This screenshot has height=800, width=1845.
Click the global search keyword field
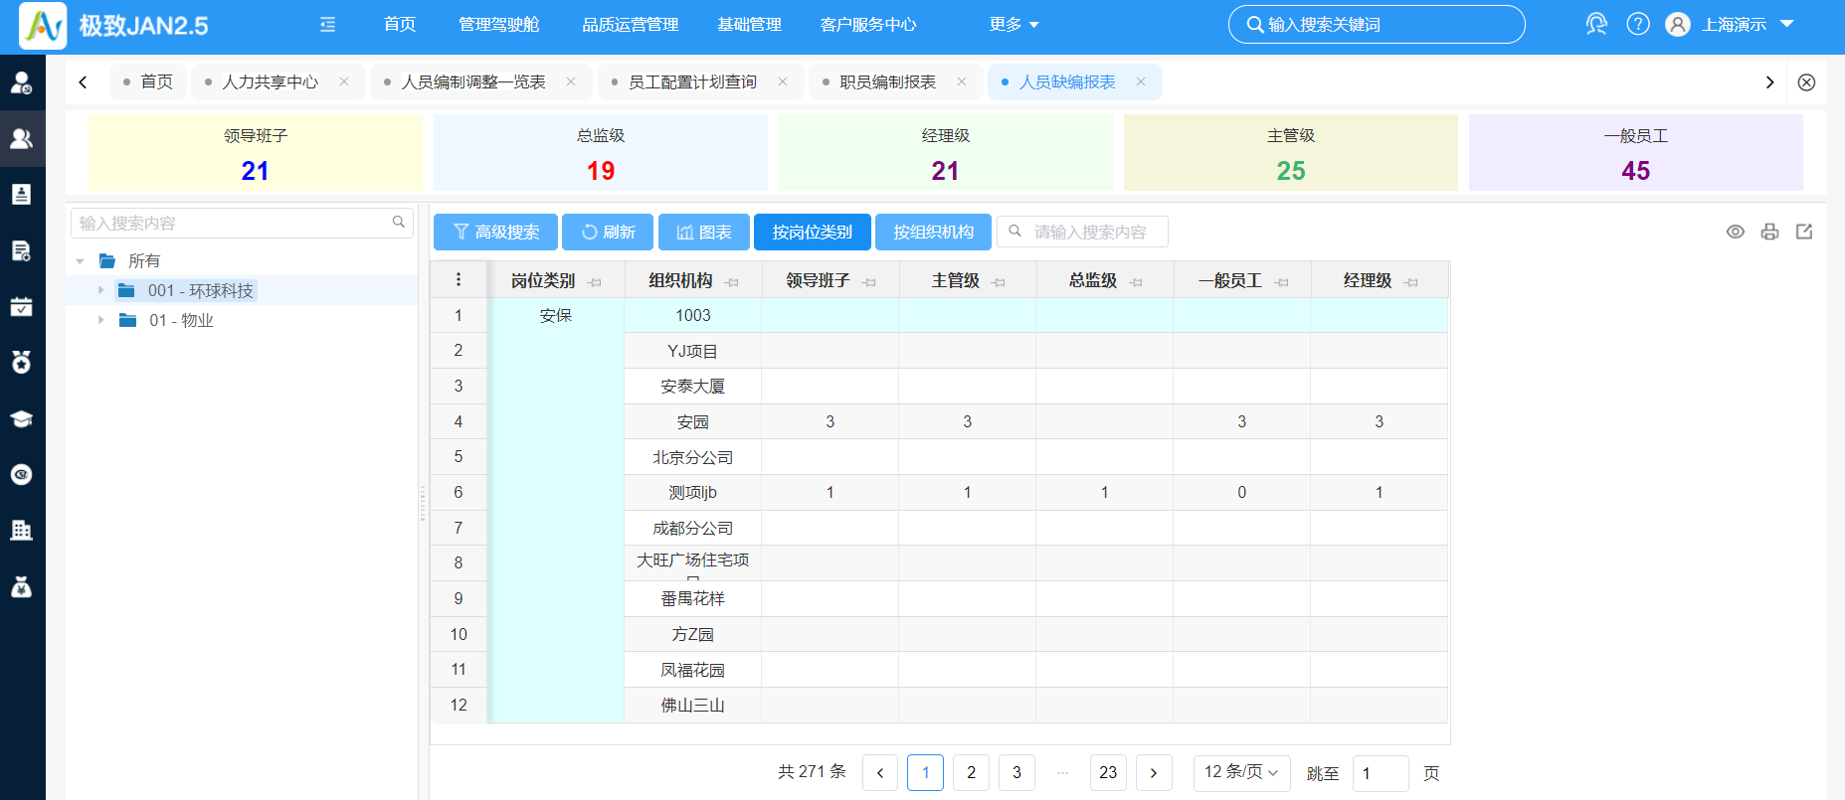pyautogui.click(x=1377, y=24)
